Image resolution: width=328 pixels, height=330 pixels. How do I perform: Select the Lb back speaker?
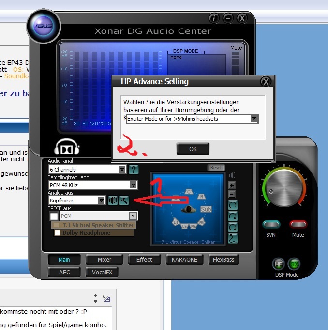[x=184, y=227]
